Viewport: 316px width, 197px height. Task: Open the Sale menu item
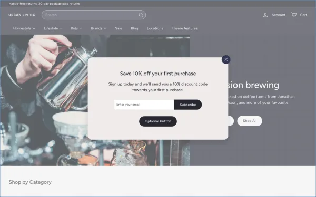point(118,28)
